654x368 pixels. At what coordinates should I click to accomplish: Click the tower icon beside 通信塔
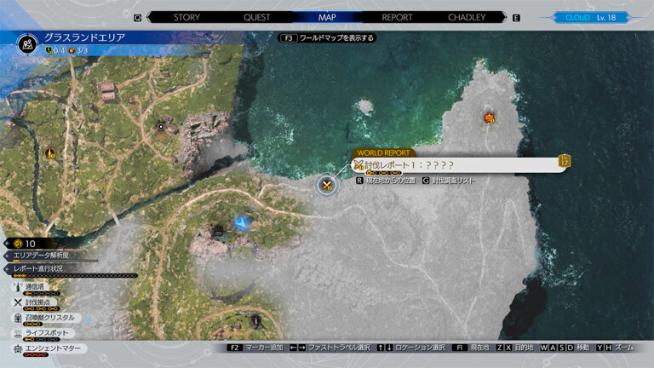coord(18,287)
